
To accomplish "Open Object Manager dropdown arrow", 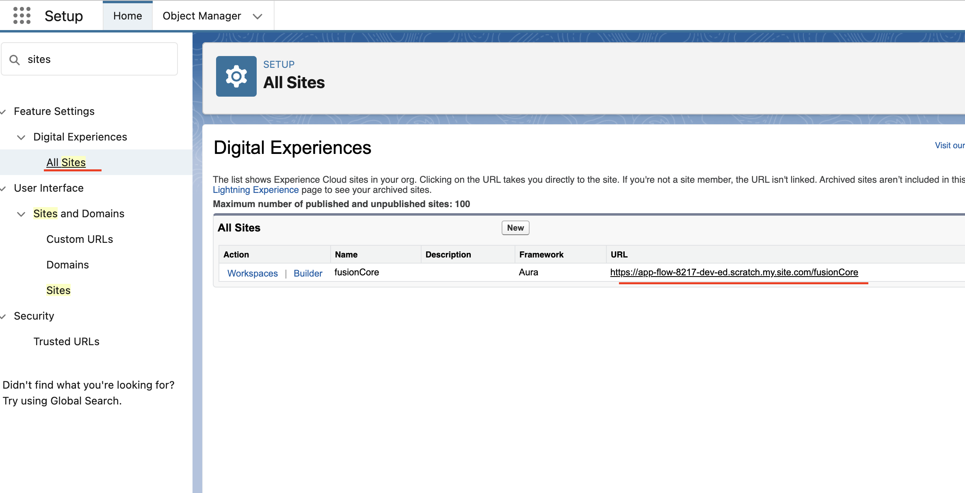I will coord(257,16).
